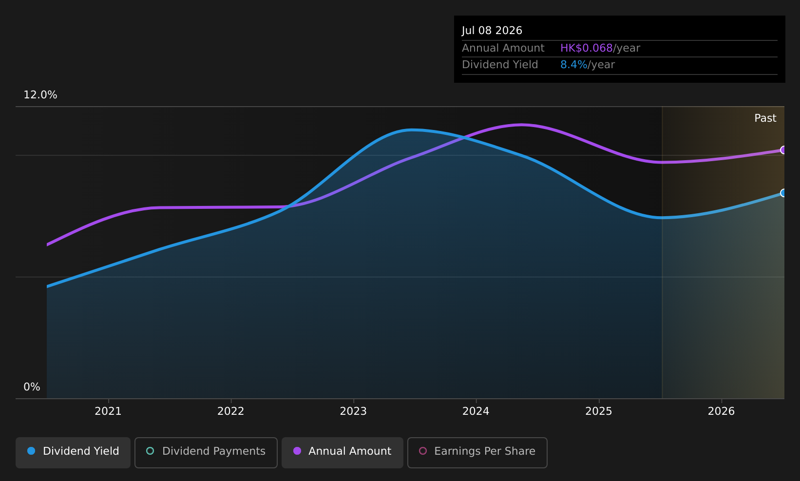
Task: Click the 8.4% dividend yield value
Action: point(573,65)
